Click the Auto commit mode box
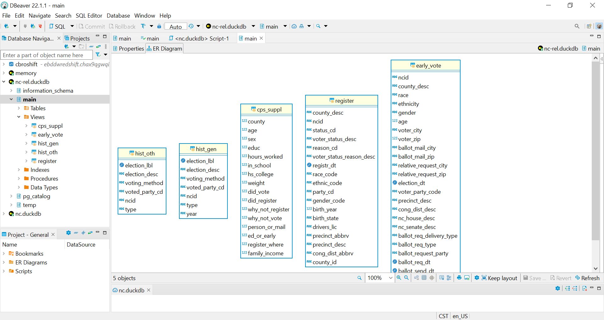Viewport: 604px width, 320px height. pyautogui.click(x=176, y=27)
